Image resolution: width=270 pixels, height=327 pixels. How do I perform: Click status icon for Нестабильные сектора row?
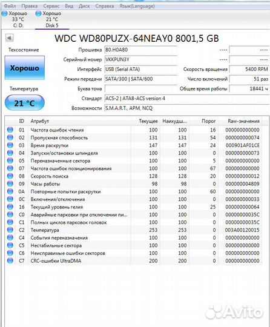pos(10,245)
